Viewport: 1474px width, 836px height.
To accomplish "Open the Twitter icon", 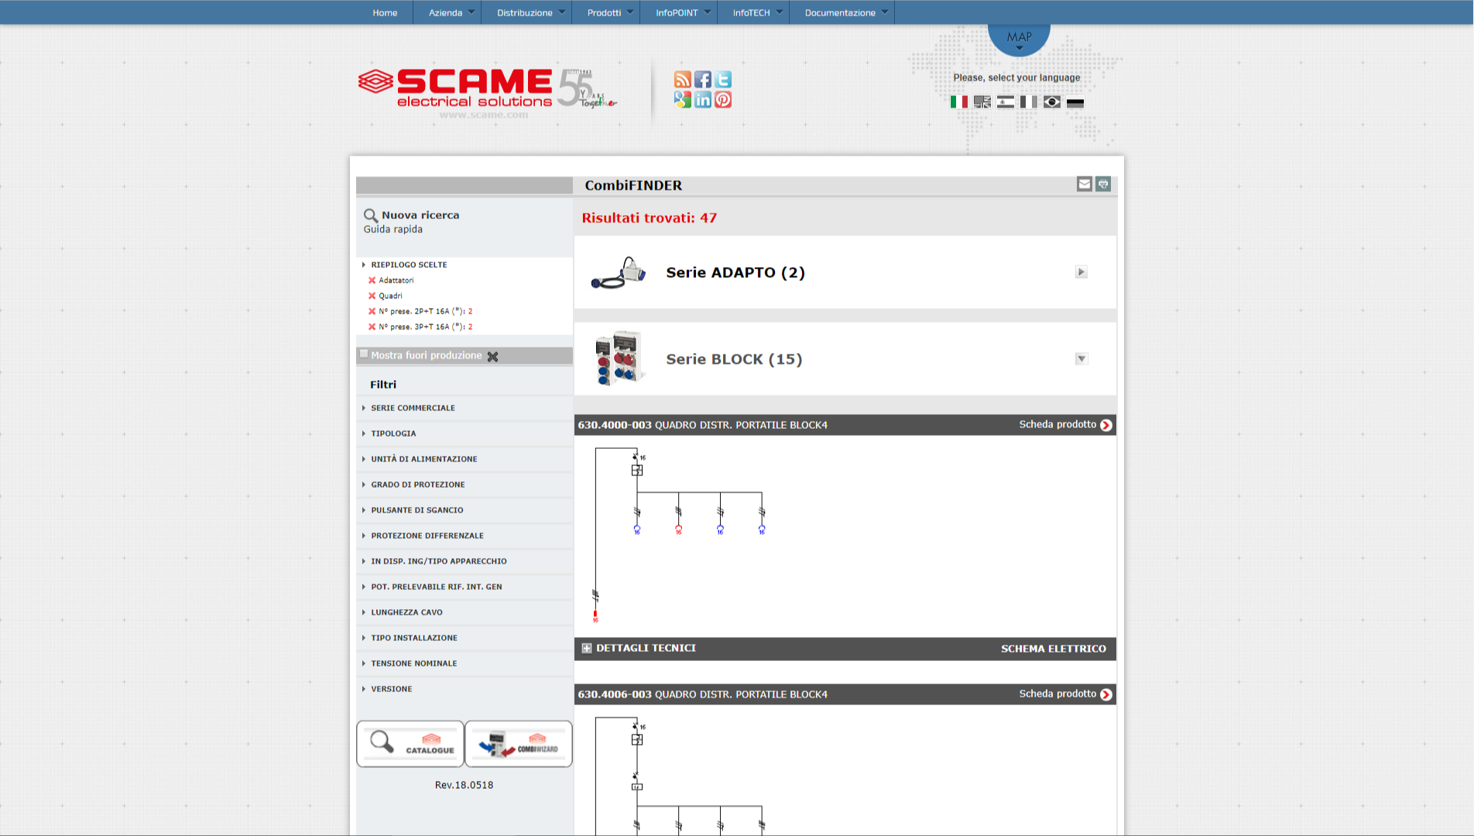I will click(723, 80).
